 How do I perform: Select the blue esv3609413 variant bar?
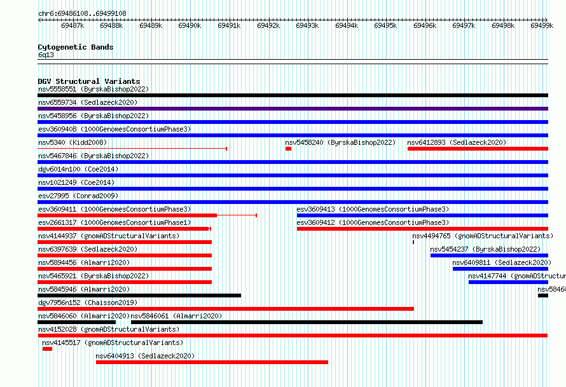click(422, 215)
